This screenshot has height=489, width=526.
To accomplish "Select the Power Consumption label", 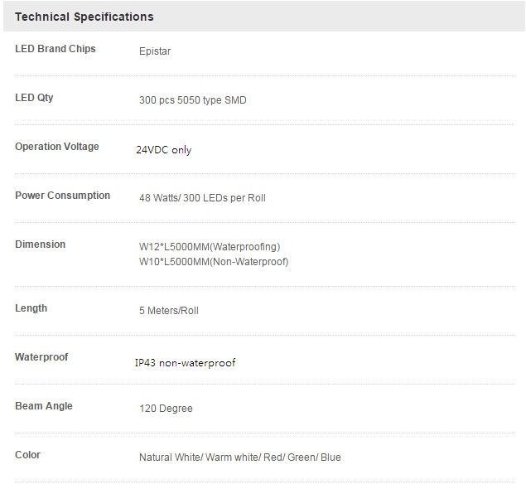I will (x=63, y=196).
